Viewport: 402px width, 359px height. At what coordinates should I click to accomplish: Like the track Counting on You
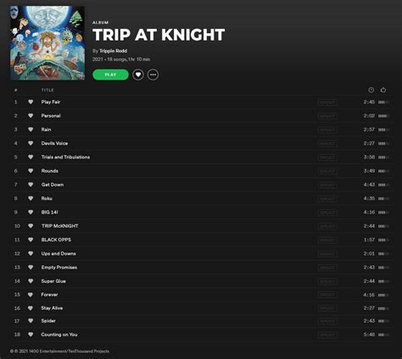pyautogui.click(x=31, y=334)
